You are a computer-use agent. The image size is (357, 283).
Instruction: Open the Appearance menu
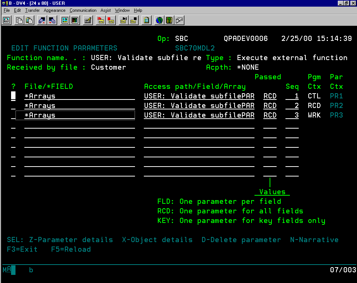(54, 10)
